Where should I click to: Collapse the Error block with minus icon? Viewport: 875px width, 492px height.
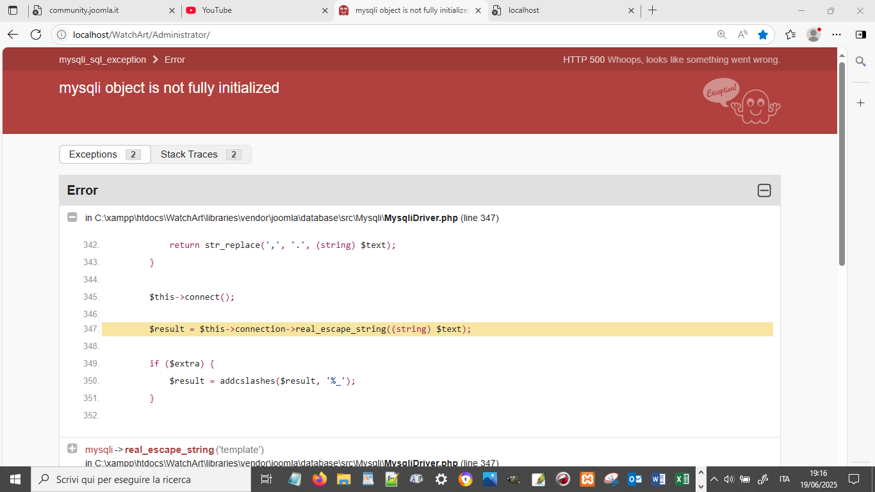point(764,190)
